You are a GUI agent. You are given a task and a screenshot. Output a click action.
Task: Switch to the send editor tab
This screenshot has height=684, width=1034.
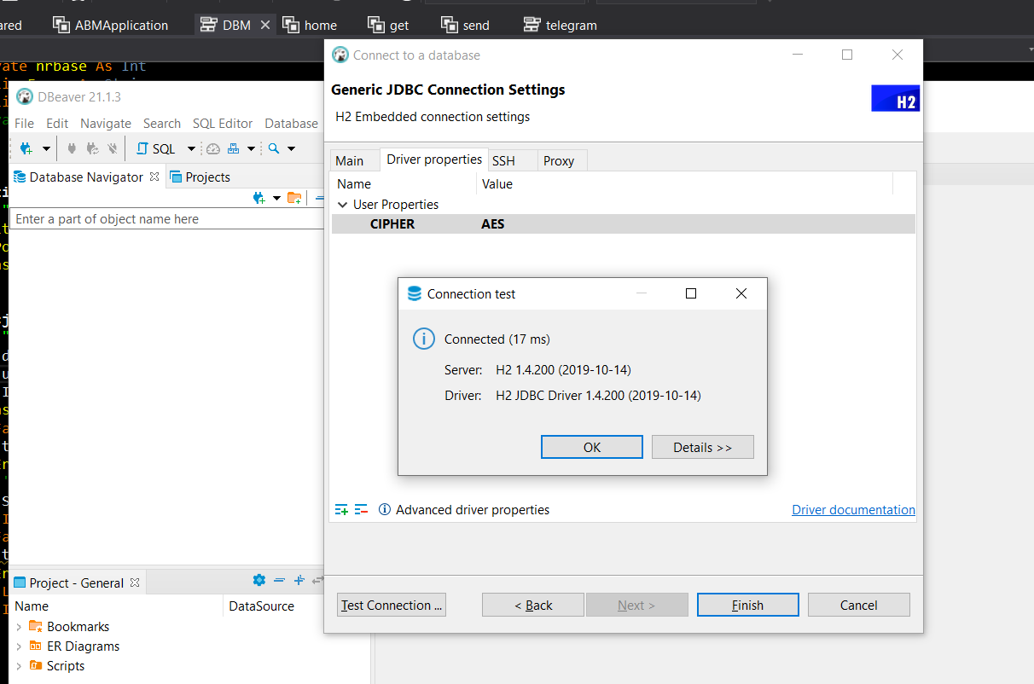click(x=466, y=25)
